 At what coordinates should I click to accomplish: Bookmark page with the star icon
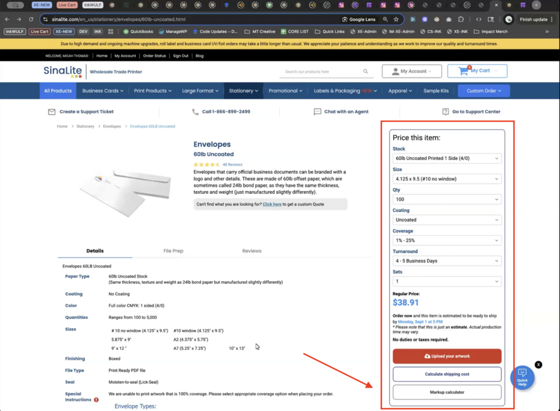click(396, 19)
